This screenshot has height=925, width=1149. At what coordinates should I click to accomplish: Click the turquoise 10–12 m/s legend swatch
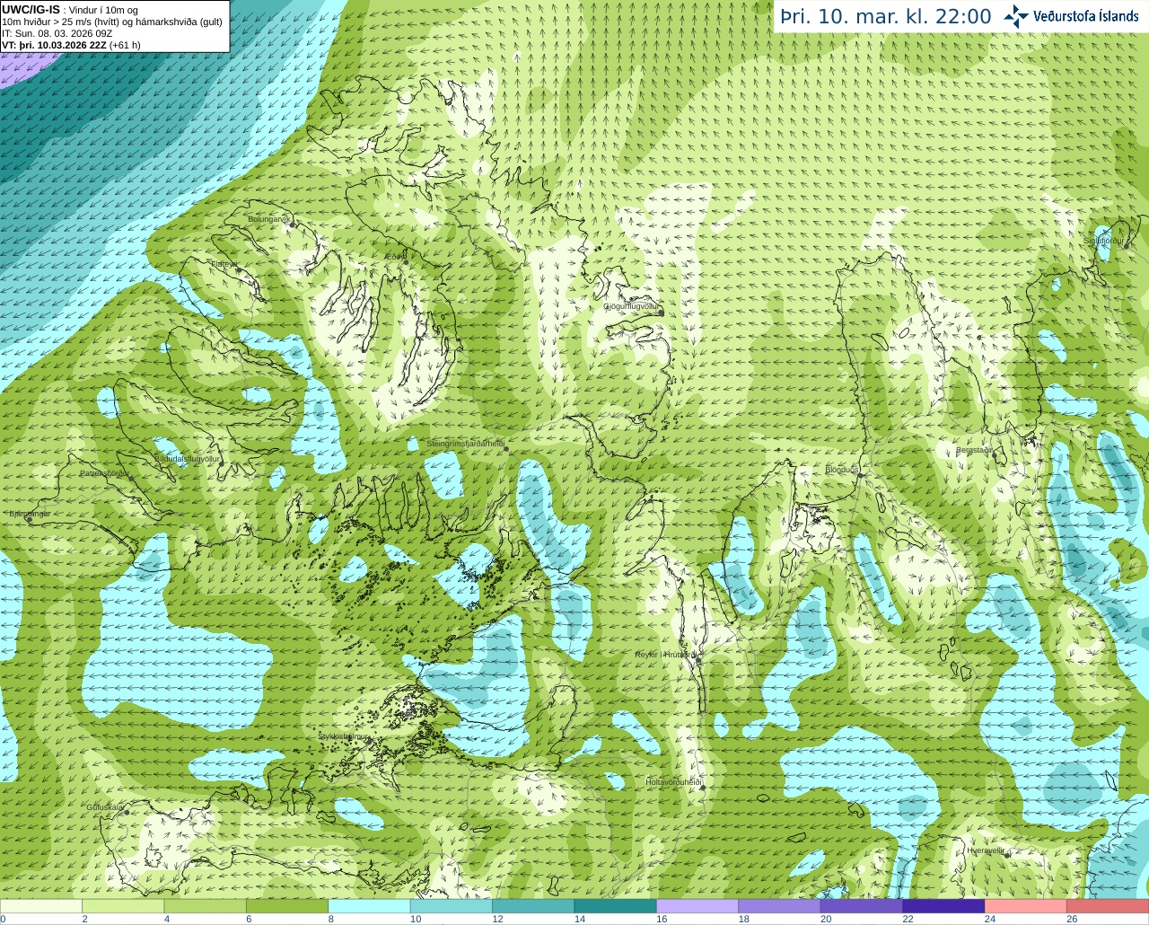(452, 906)
